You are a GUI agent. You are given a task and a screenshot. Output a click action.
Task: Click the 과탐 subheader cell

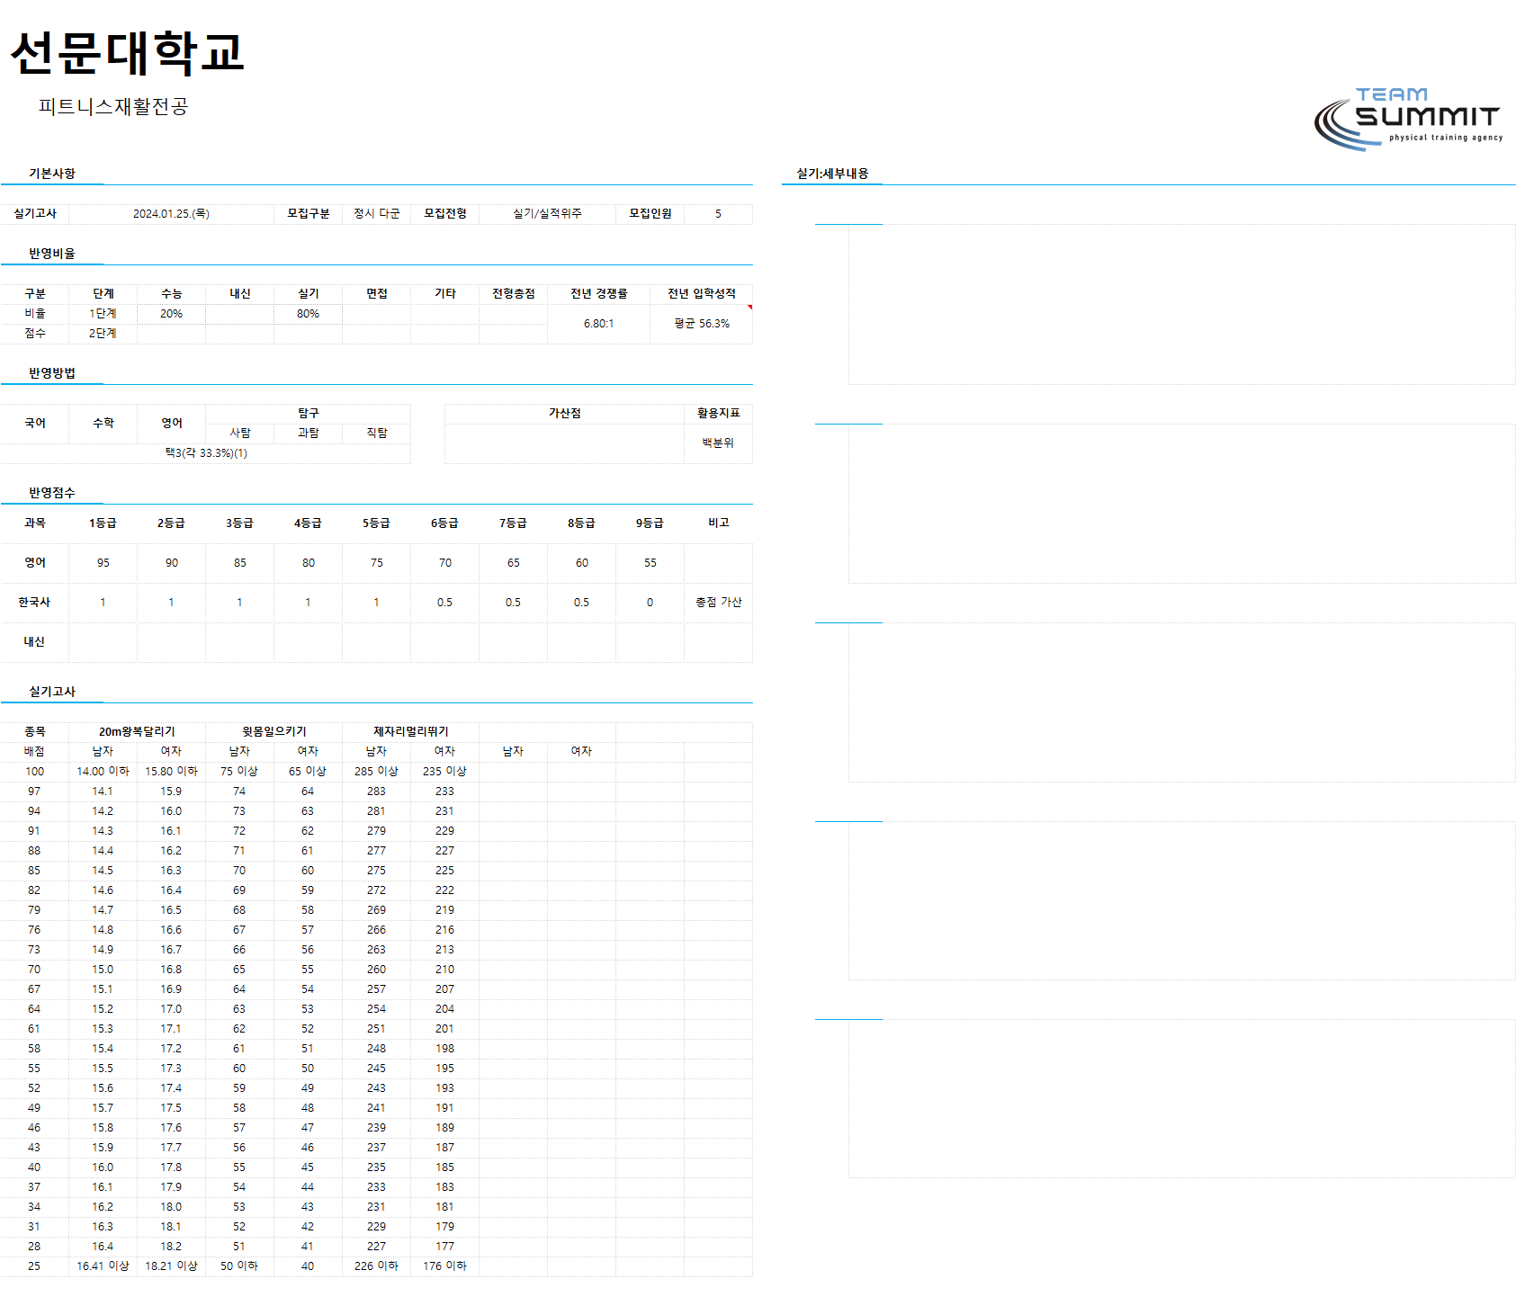point(308,434)
